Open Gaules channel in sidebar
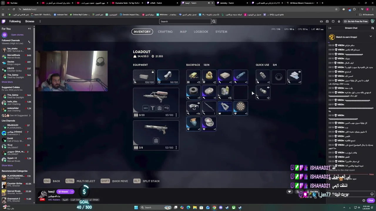This screenshot has height=211, width=376. 17,63
